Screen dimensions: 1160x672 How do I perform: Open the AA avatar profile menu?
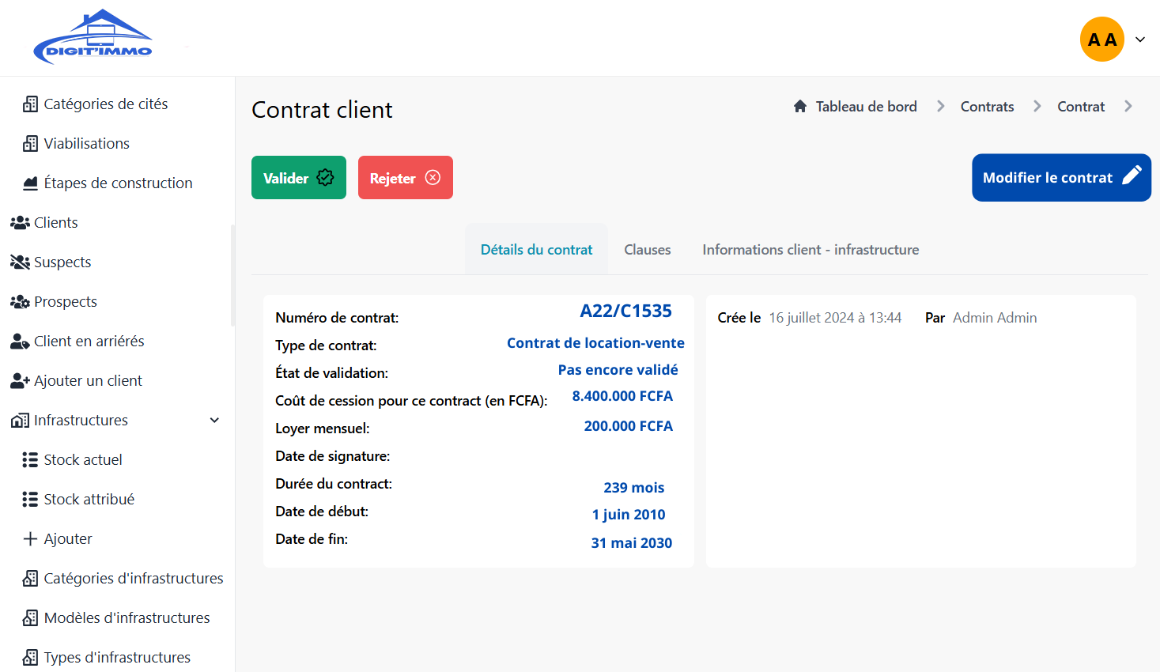[x=1101, y=40]
